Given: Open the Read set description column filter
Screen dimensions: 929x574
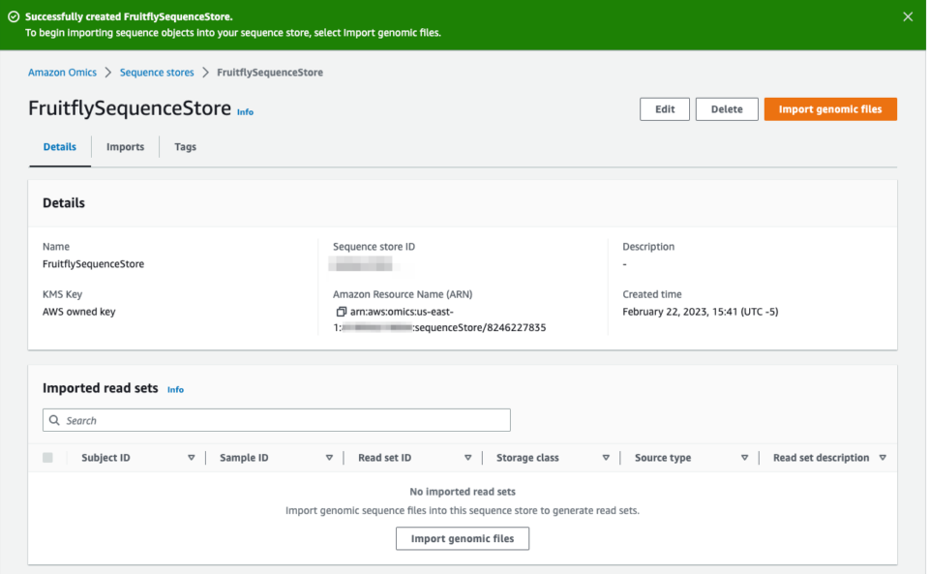Looking at the screenshot, I should [884, 457].
